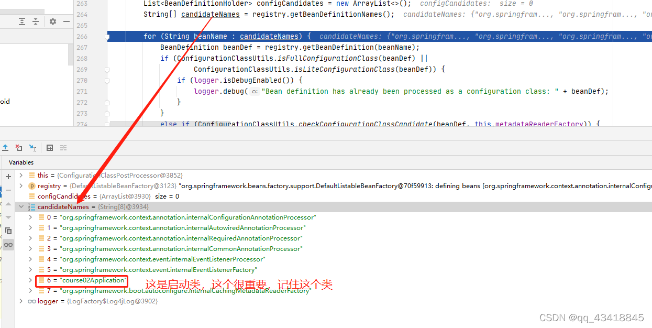Expand the 'this' variable node
This screenshot has height=328, width=652.
(x=21, y=176)
